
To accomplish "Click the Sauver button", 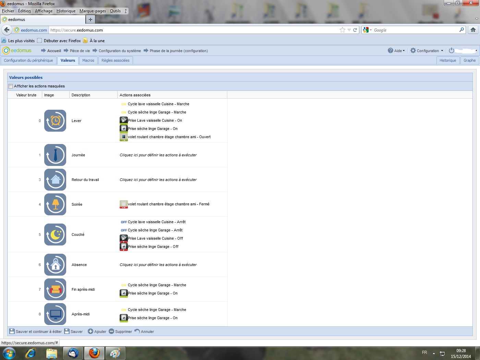I will tap(74, 332).
